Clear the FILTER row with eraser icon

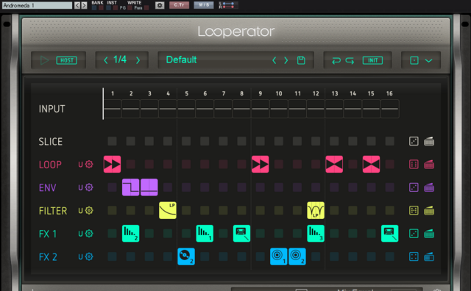point(429,210)
